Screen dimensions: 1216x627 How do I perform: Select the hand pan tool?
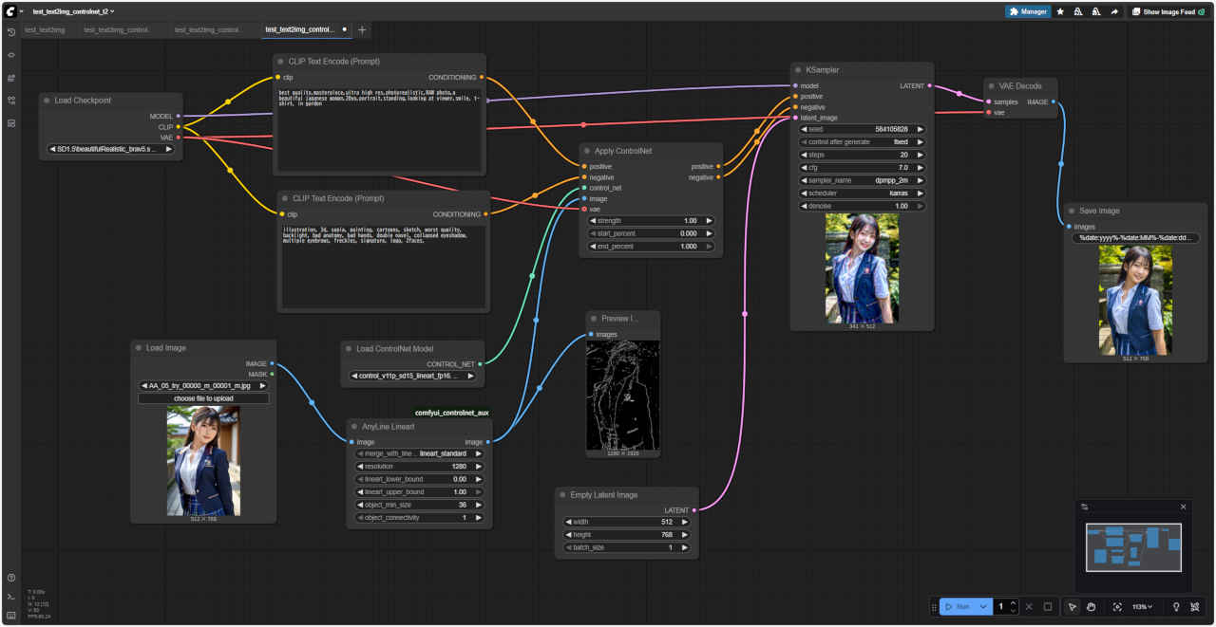1092,607
